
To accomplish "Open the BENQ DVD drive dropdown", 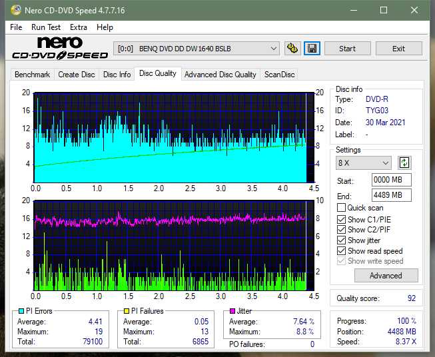I will (x=196, y=49).
